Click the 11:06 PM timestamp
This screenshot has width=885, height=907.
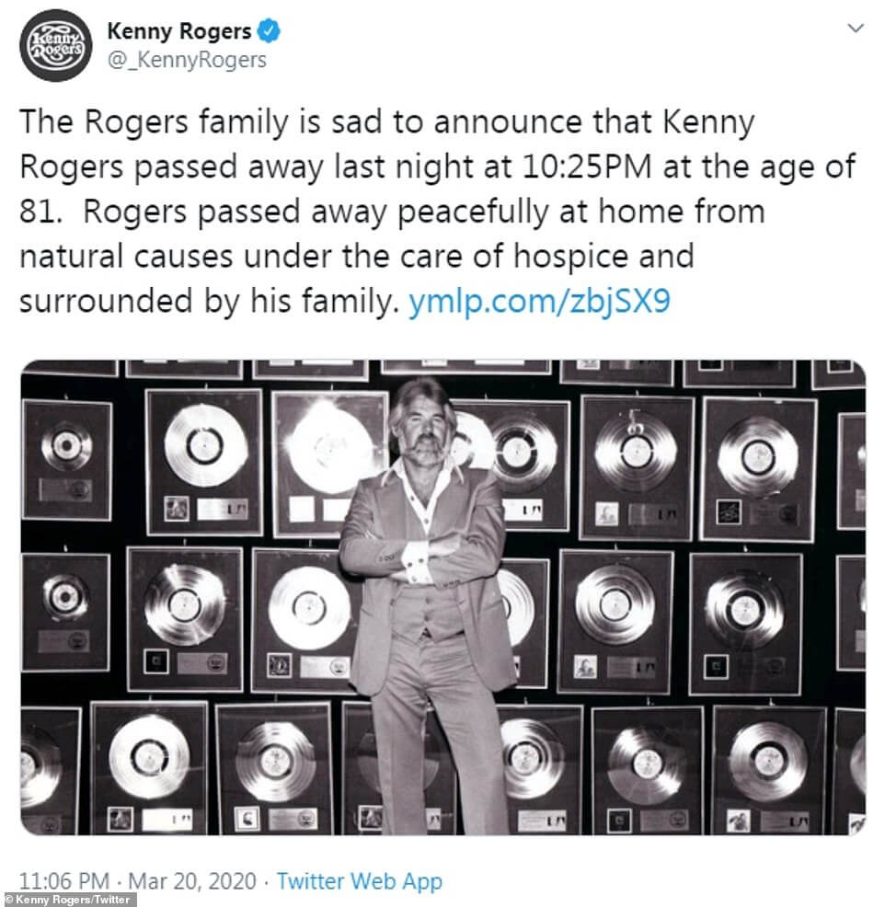click(64, 881)
